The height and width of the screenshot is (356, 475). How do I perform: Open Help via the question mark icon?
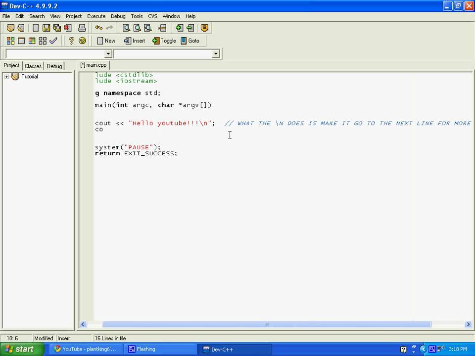pos(72,41)
